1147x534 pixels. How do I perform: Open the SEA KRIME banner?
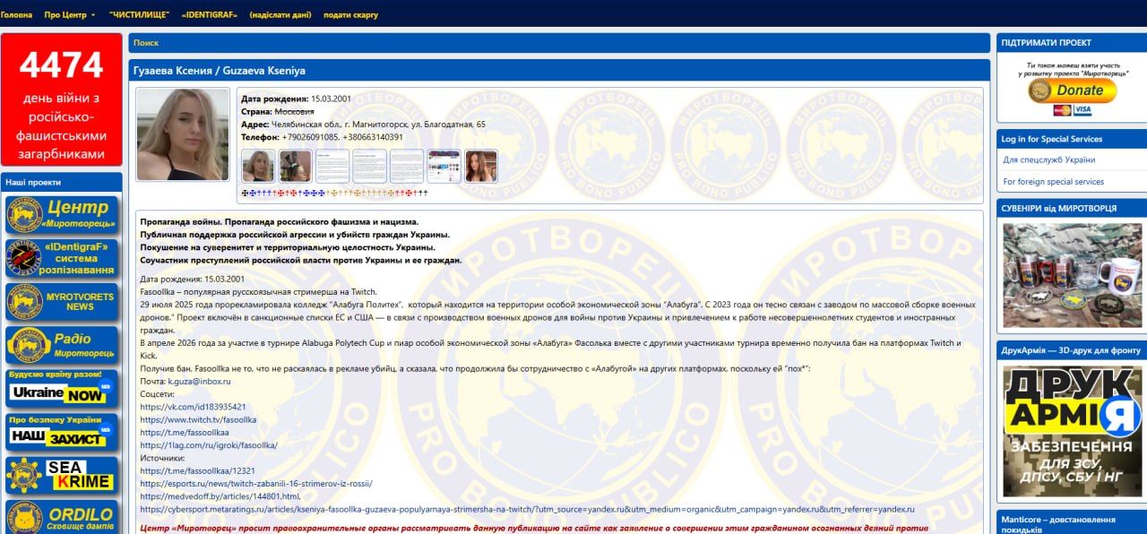click(62, 476)
